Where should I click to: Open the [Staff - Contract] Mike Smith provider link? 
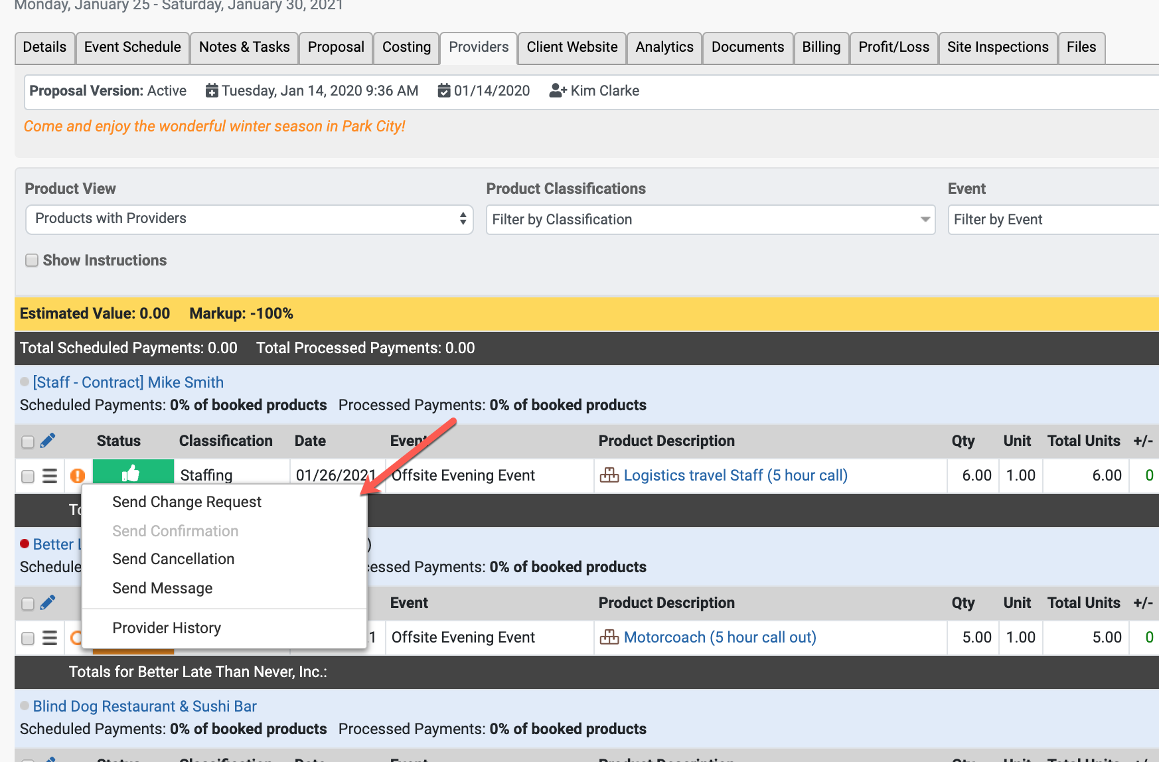(128, 382)
